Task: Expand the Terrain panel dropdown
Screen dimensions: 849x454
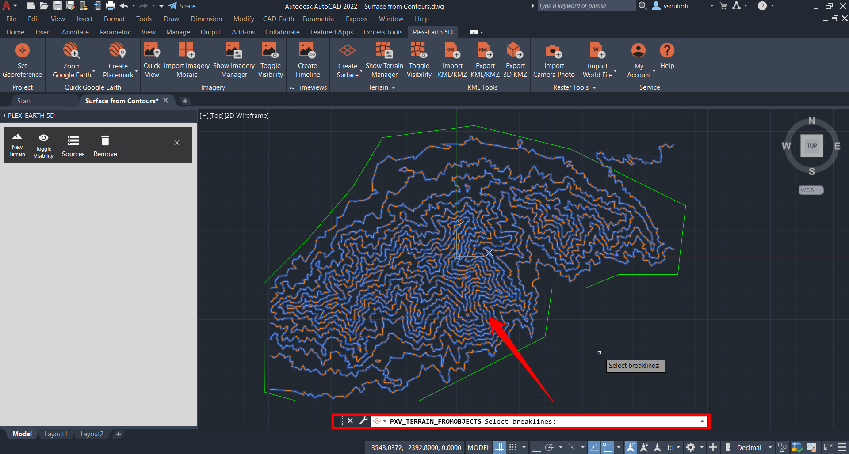Action: [x=393, y=87]
